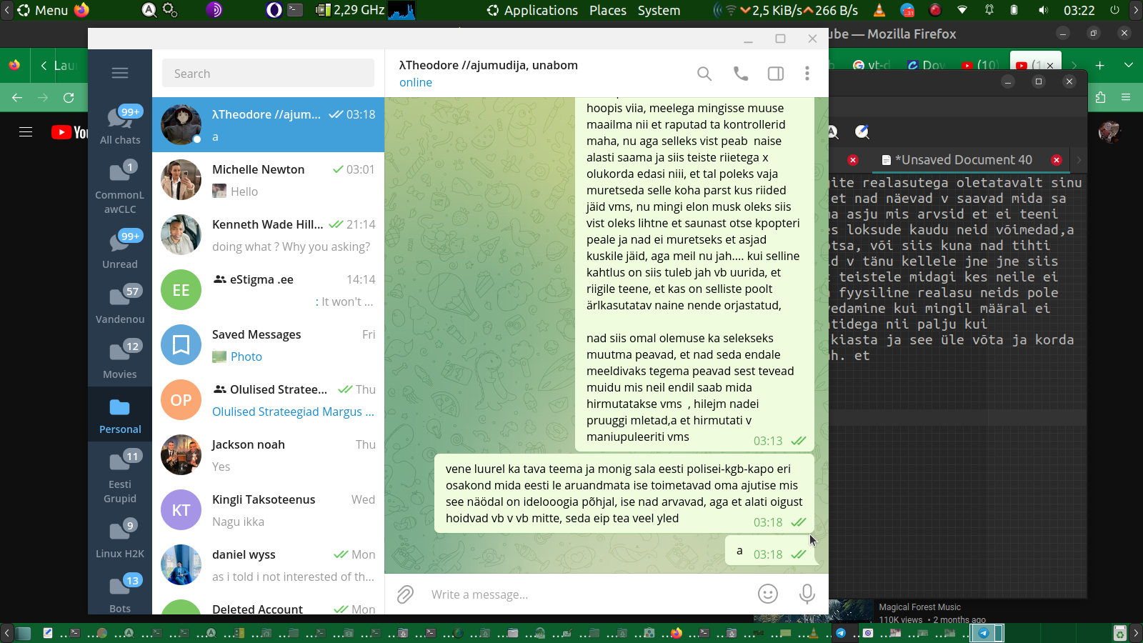Open Firefox application hamburger menu
The width and height of the screenshot is (1143, 643).
[1126, 98]
